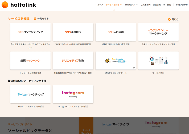Screen dimensions: 189x134
Task: Click the dimmed Instagram Marketing logo below the menu
Action: [x=156, y=124]
